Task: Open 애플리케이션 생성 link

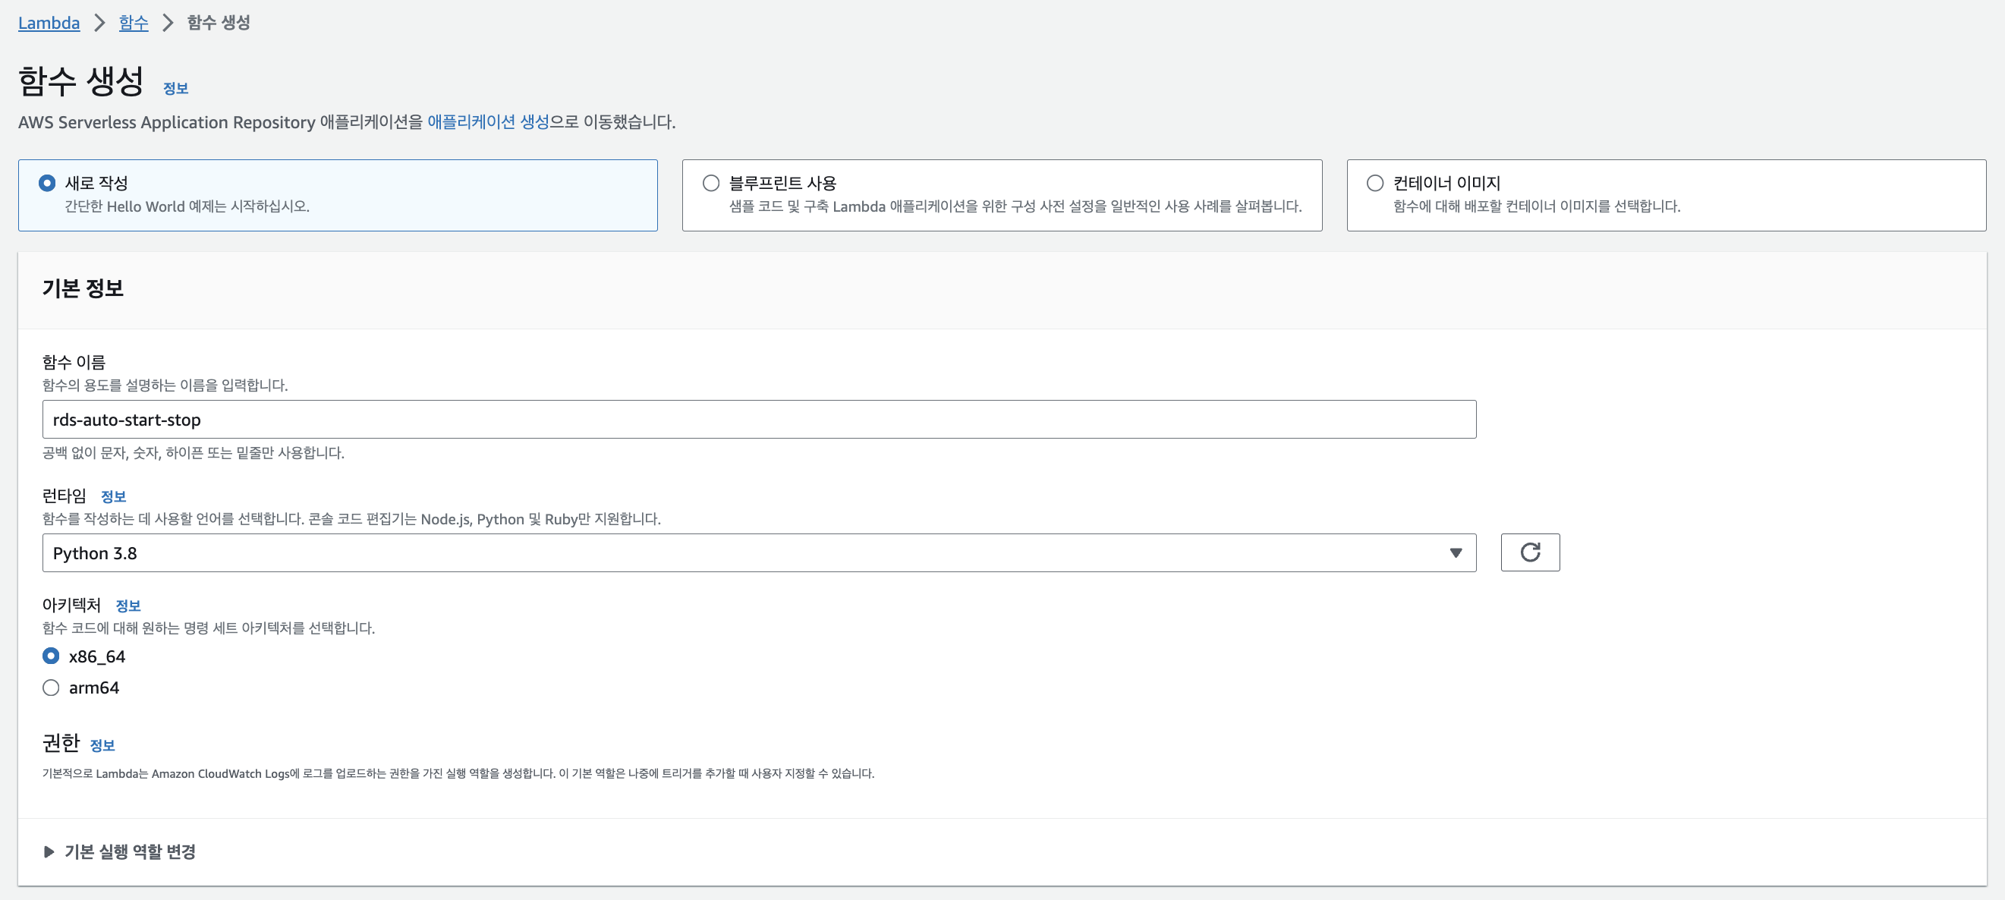Action: tap(488, 121)
